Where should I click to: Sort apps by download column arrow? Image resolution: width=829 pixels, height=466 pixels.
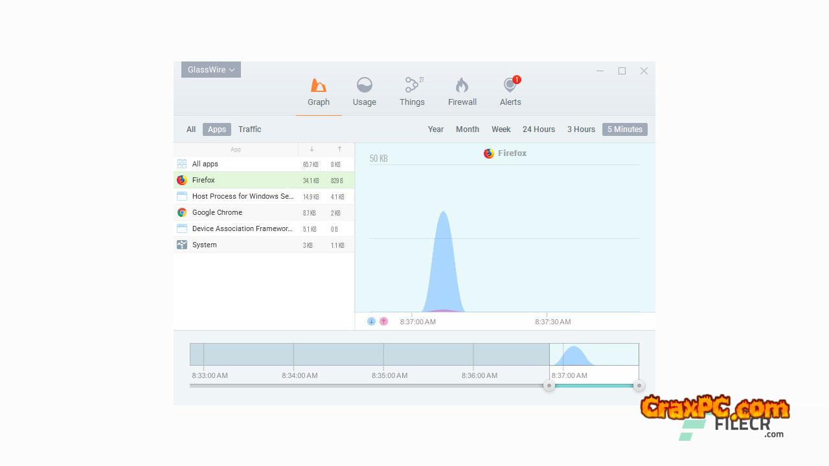coord(312,150)
